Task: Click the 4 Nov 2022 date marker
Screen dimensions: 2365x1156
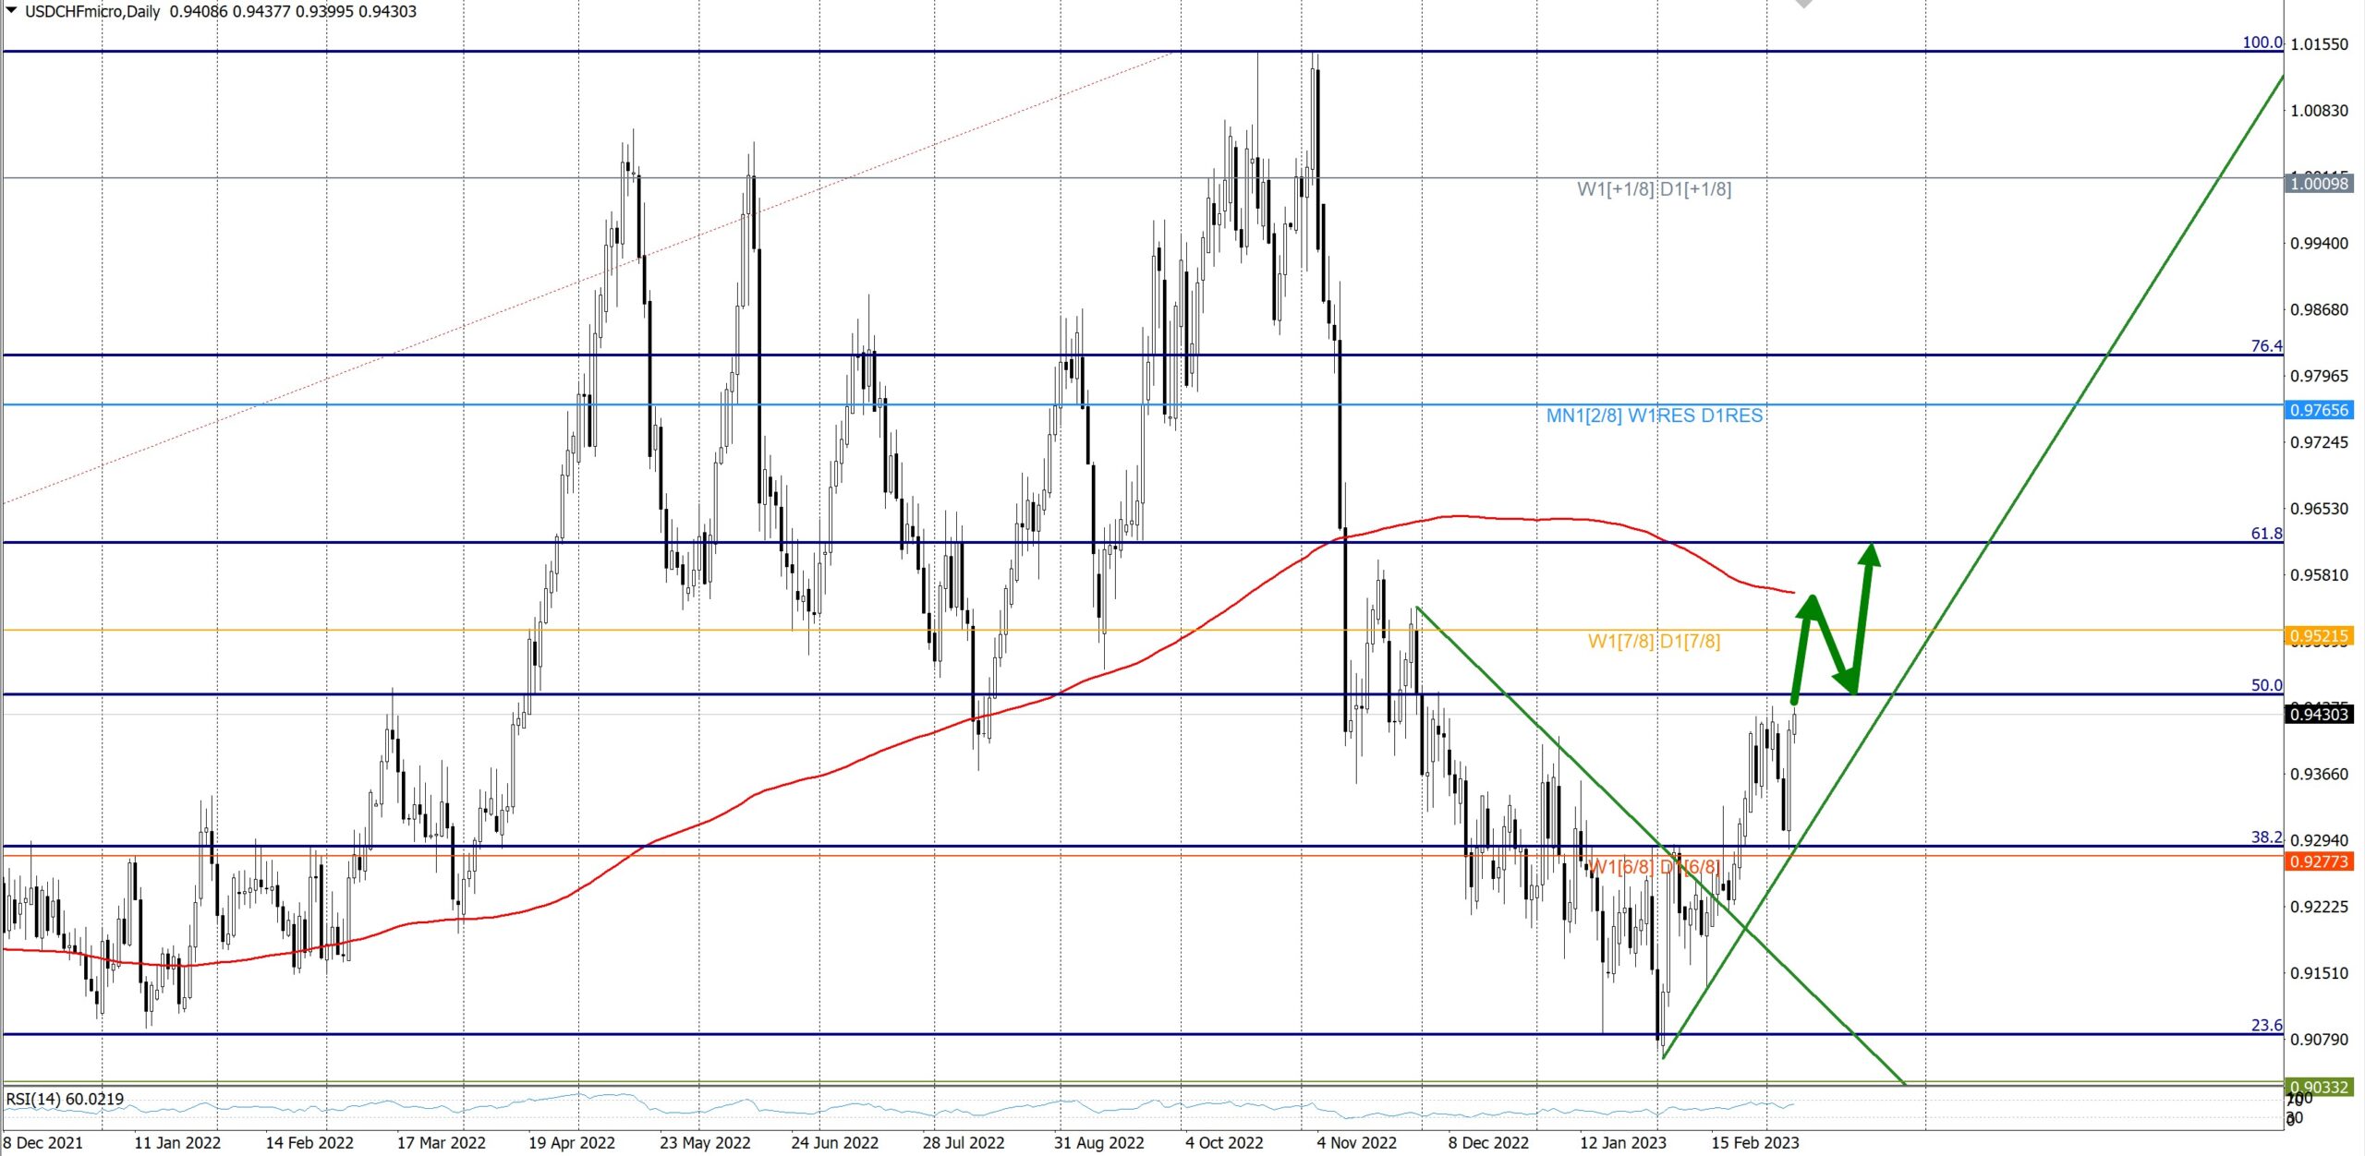Action: [x=1356, y=1142]
